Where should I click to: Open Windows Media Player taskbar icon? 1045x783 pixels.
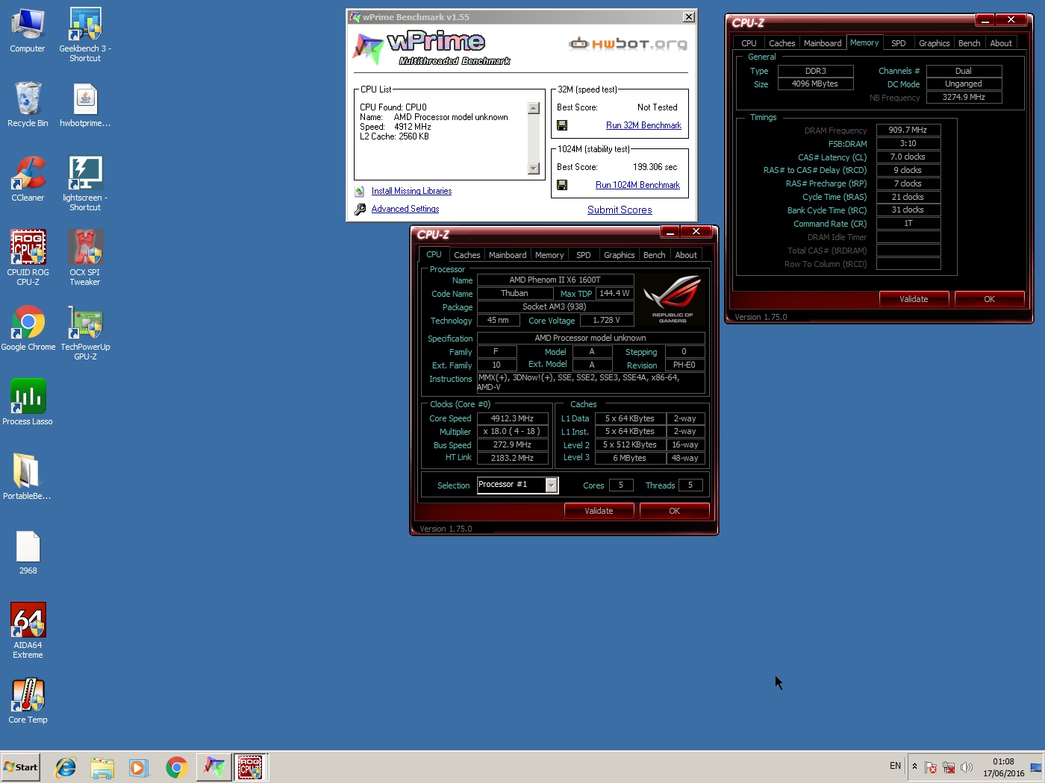tap(138, 767)
